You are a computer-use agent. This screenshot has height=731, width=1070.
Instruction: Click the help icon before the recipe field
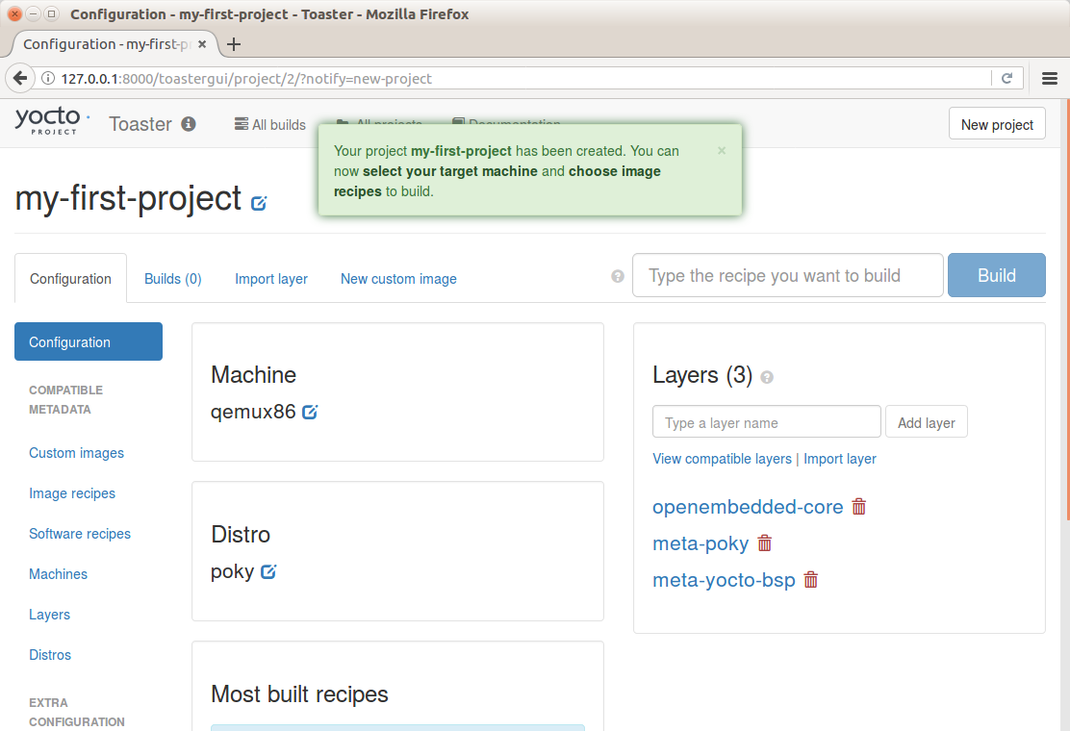coord(618,276)
